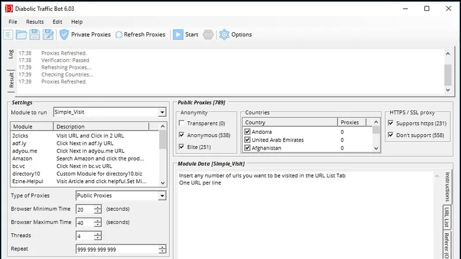The width and height of the screenshot is (461, 259).
Task: Click the Start button label
Action: tap(192, 35)
